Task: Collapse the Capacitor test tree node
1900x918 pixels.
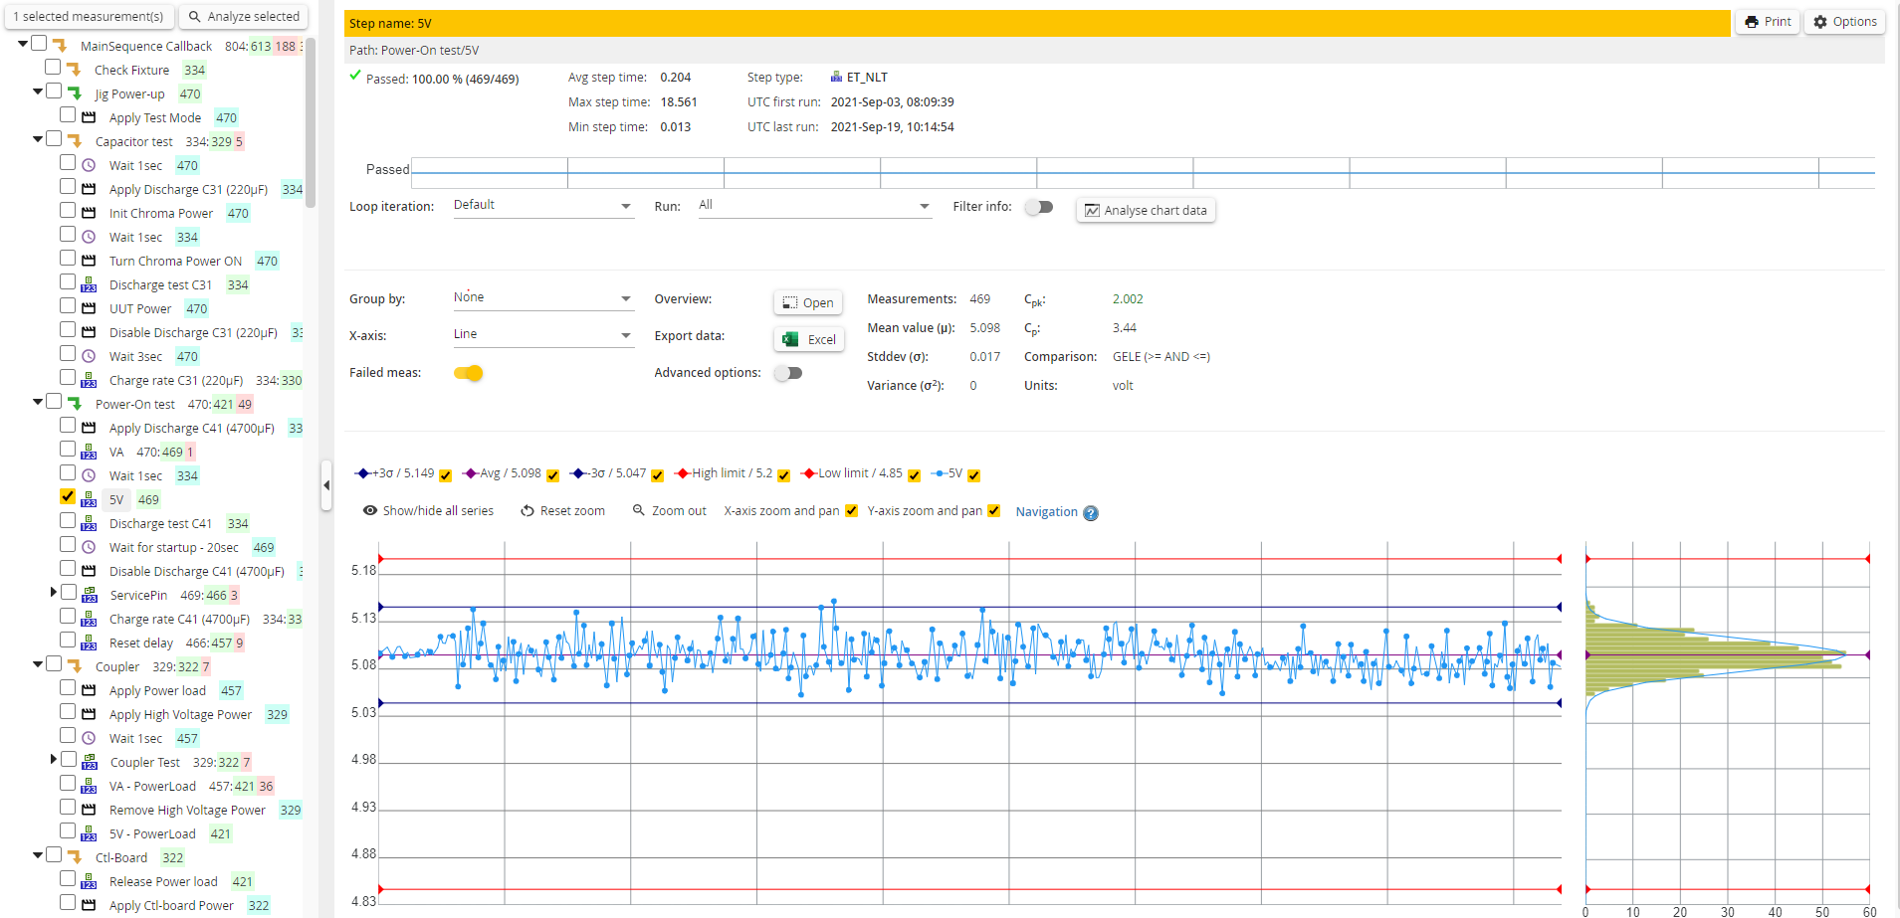Action: point(38,139)
